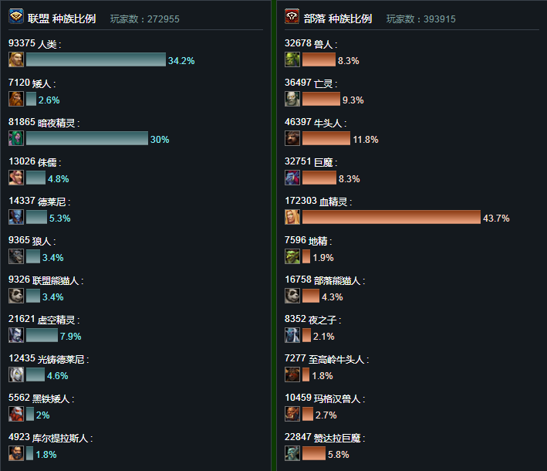Image resolution: width=547 pixels, height=471 pixels.
Task: Click the Alliance Pandaren (联盟熊猫人) portrait
Action: [16, 296]
